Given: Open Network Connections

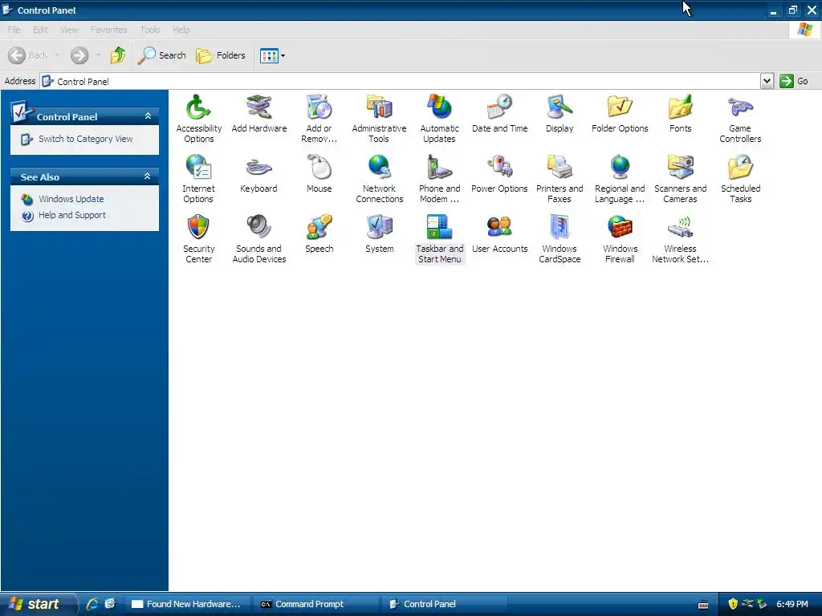Looking at the screenshot, I should [379, 179].
